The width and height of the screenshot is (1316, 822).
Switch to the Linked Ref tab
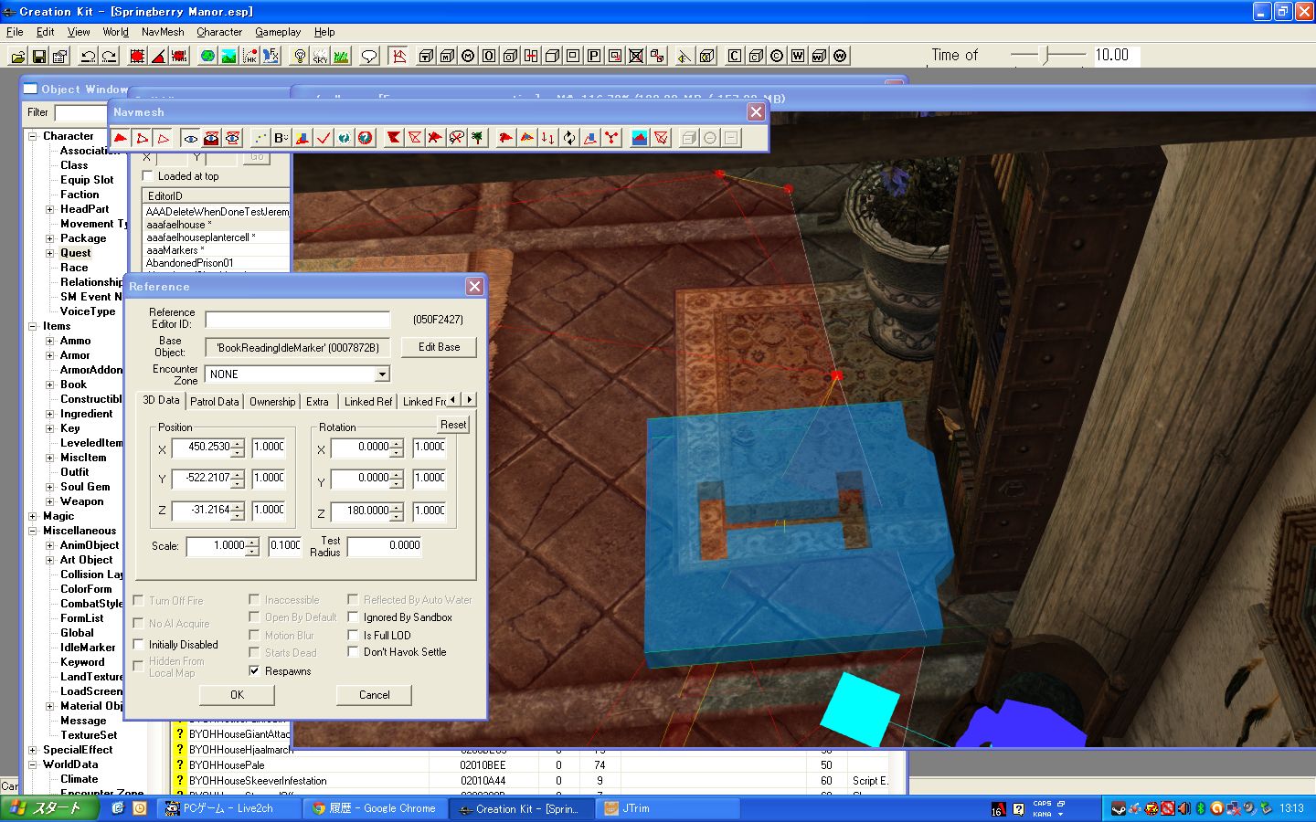367,401
